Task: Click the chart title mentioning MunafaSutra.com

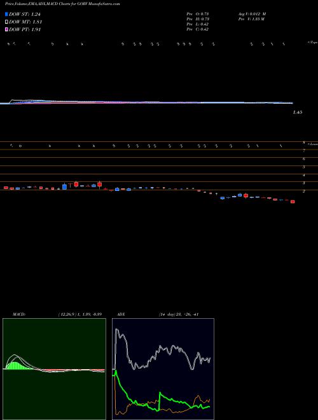Action: (x=62, y=4)
